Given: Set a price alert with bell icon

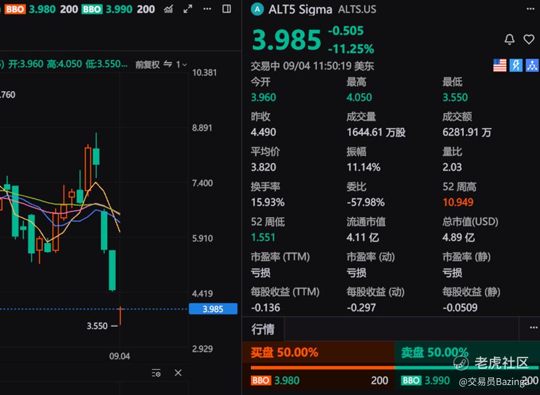Looking at the screenshot, I should point(509,39).
